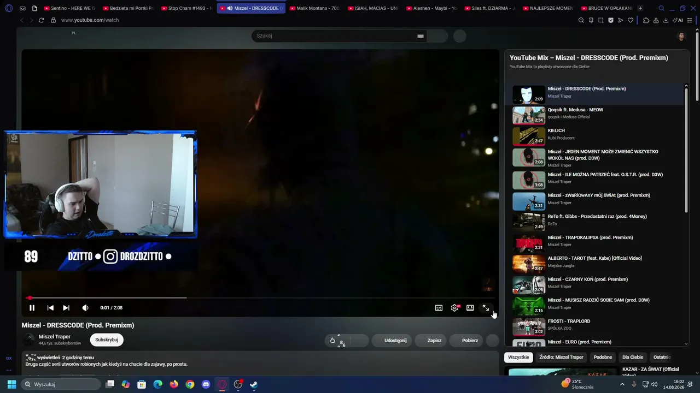Switch to the Malik Montana tab
This screenshot has width=700, height=393.
click(x=315, y=8)
